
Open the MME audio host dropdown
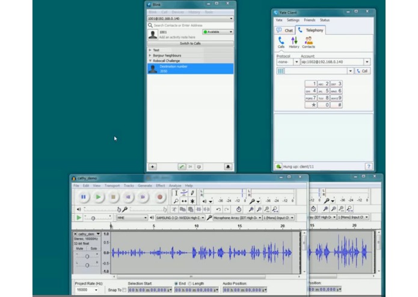click(x=132, y=218)
